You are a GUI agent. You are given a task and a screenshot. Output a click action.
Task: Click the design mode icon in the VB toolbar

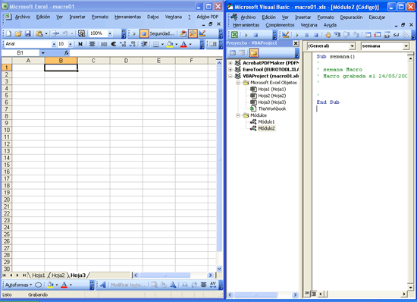point(286,35)
